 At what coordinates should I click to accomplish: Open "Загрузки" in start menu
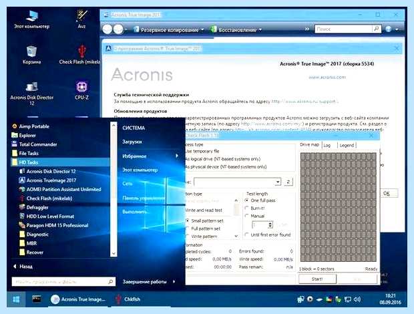(132, 142)
